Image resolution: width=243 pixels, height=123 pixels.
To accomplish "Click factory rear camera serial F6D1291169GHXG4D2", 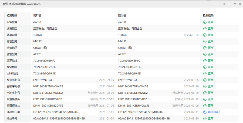I will 48,99.
